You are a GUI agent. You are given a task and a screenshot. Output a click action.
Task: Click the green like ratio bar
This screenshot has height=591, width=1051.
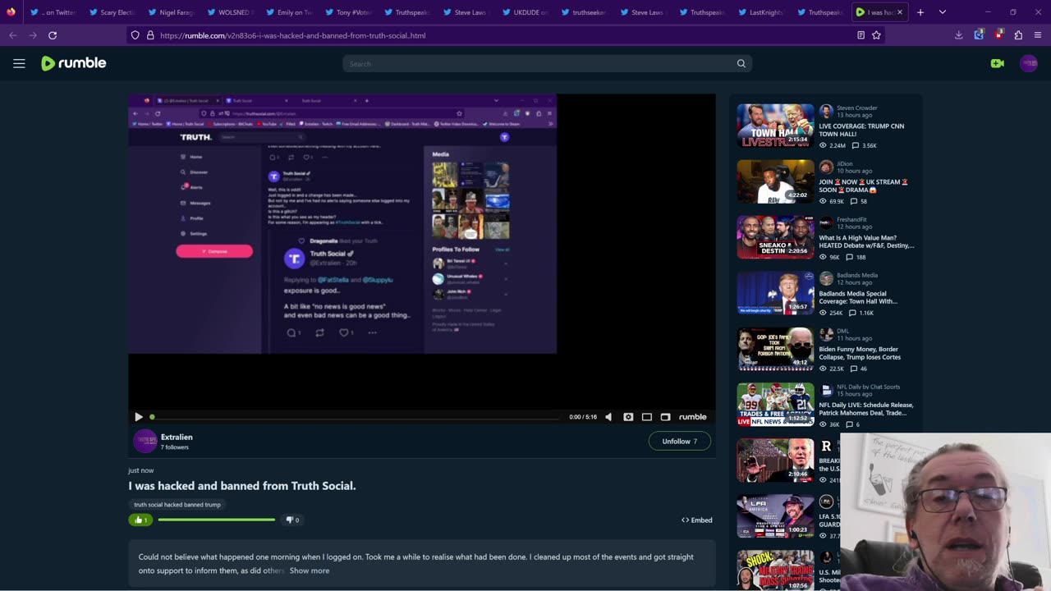(x=217, y=520)
